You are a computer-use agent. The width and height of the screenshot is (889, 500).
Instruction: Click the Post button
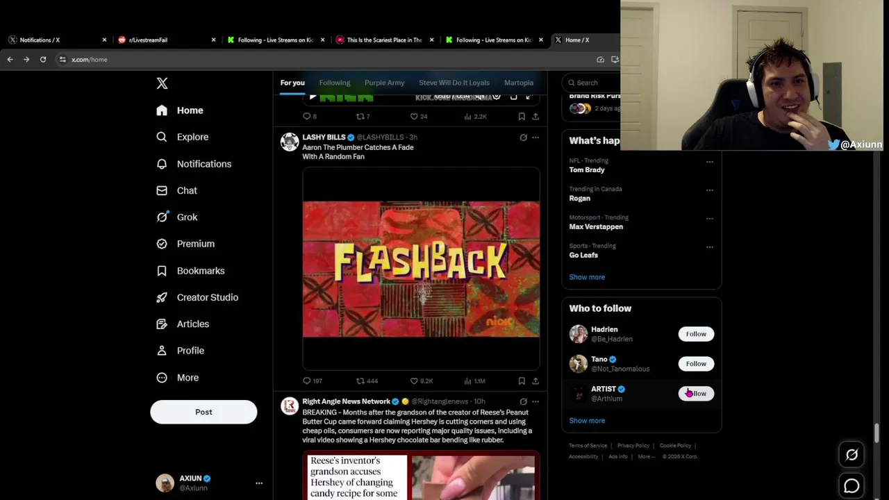pyautogui.click(x=203, y=412)
